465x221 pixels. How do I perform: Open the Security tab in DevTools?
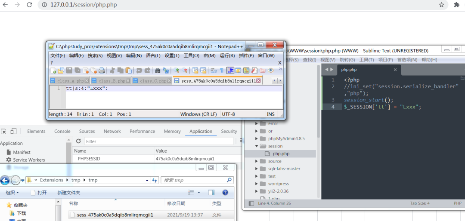[229, 131]
